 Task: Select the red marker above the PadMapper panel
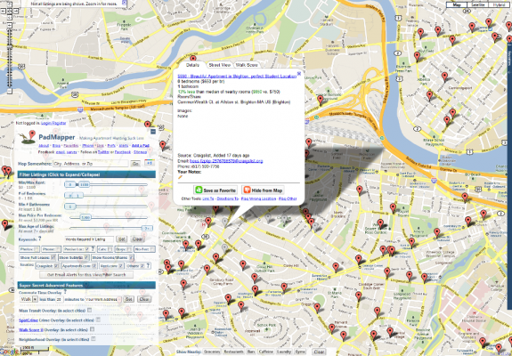pyautogui.click(x=148, y=124)
